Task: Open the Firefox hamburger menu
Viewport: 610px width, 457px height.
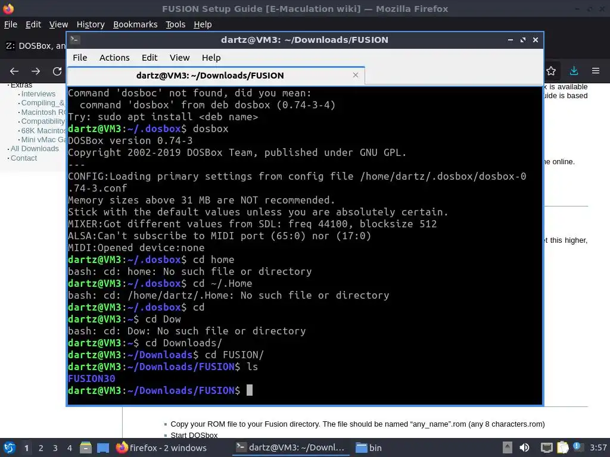Action: [x=596, y=71]
